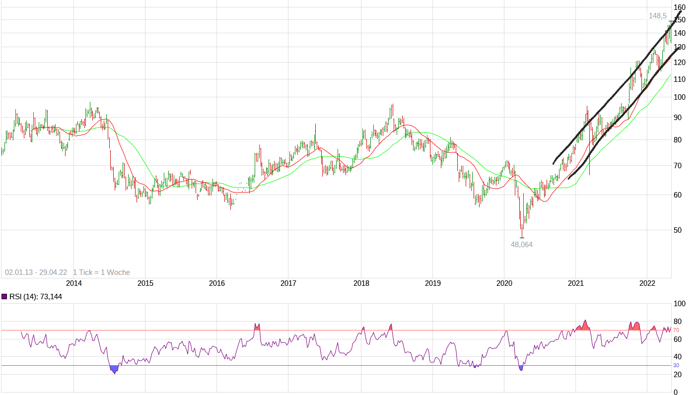
Task: Click the purple RSI legend color square
Action: [x=5, y=297]
